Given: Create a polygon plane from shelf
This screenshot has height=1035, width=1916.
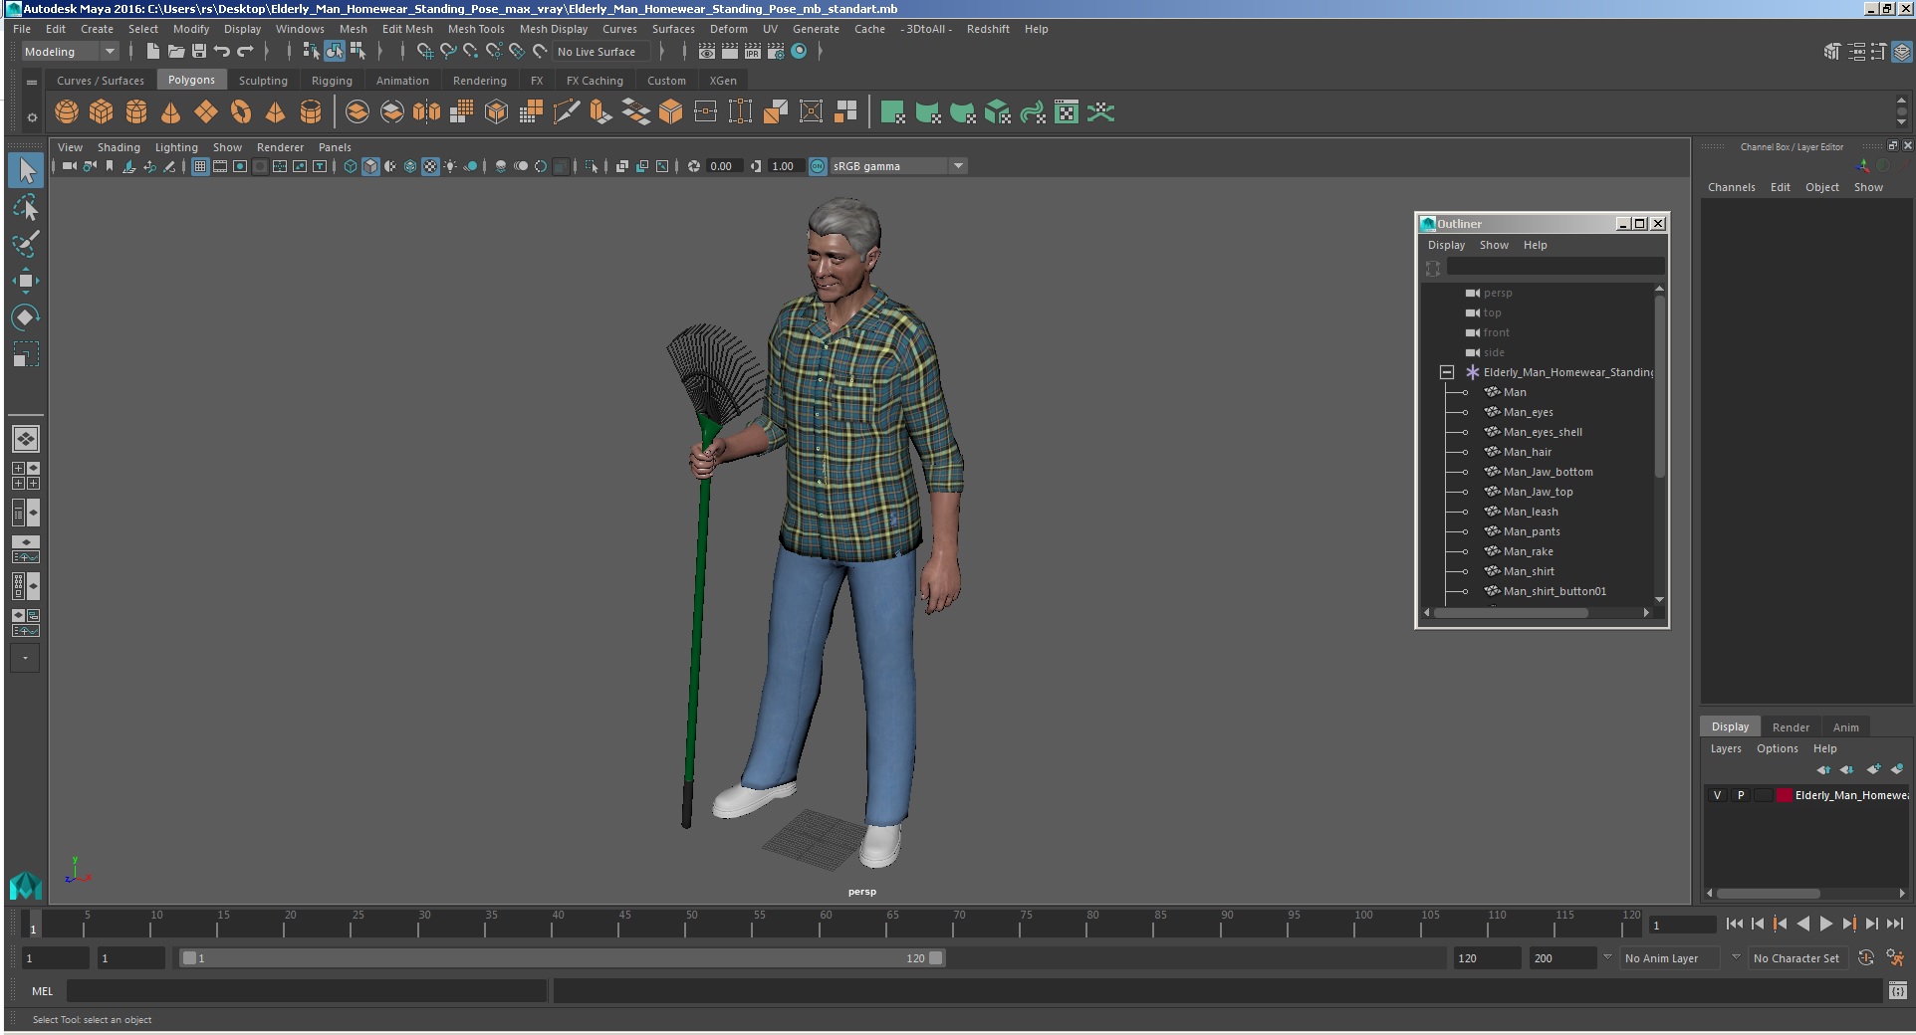Looking at the screenshot, I should tap(206, 112).
